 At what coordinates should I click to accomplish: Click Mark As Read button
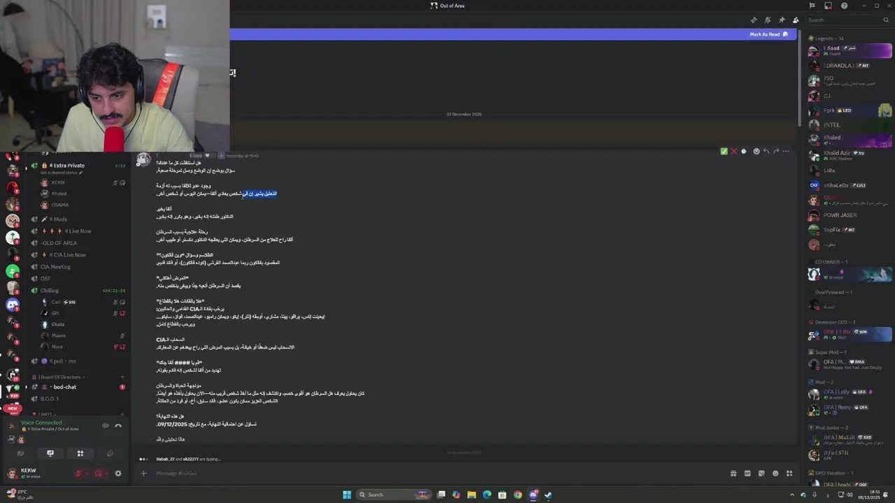(768, 34)
